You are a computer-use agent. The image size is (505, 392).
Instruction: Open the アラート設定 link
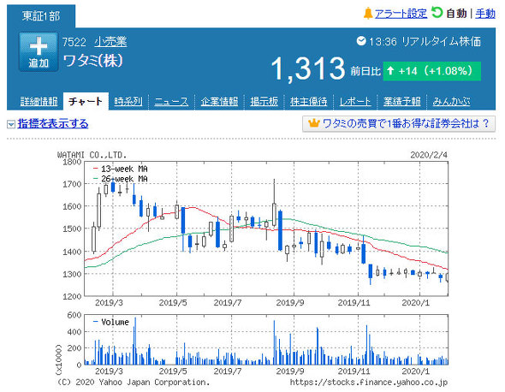pyautogui.click(x=401, y=14)
